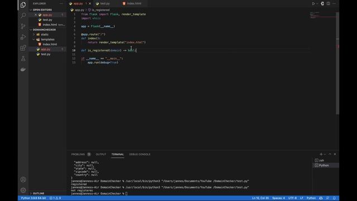Select app.py in the DOMAINCHECKER tree
The height and width of the screenshot is (201, 357).
pos(46,49)
